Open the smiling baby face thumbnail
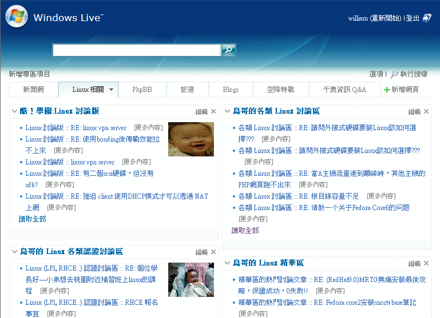 pos(191,139)
